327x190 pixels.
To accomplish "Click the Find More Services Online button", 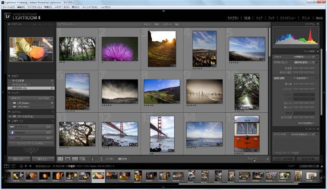I will click(x=31, y=143).
